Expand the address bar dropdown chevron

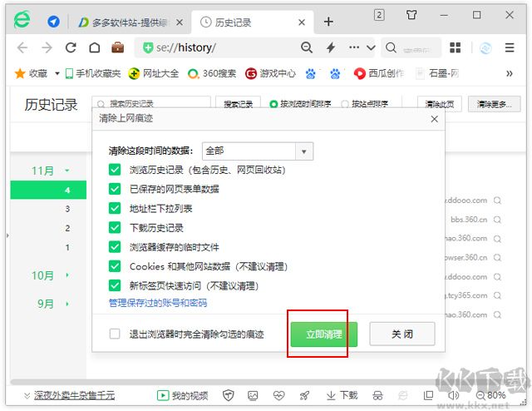point(371,47)
